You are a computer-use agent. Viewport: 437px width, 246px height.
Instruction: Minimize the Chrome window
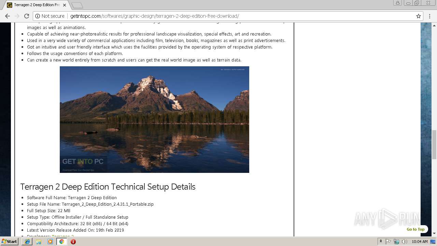(408, 3)
